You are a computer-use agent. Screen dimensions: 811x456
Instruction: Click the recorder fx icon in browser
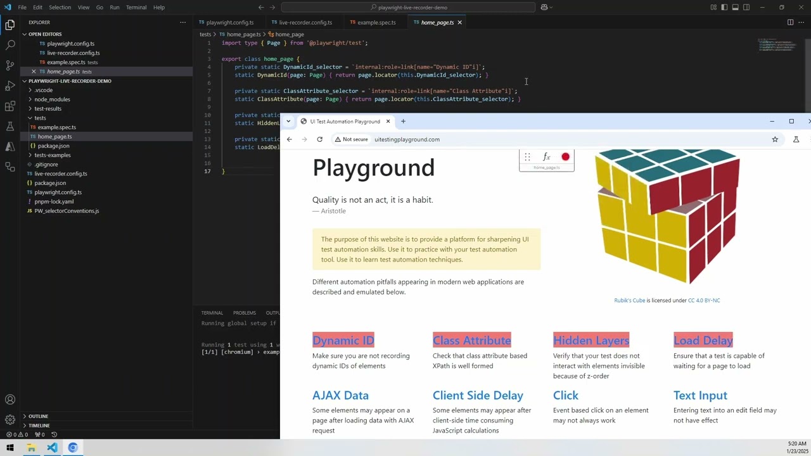(546, 157)
